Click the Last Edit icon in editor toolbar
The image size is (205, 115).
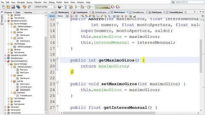67,16
